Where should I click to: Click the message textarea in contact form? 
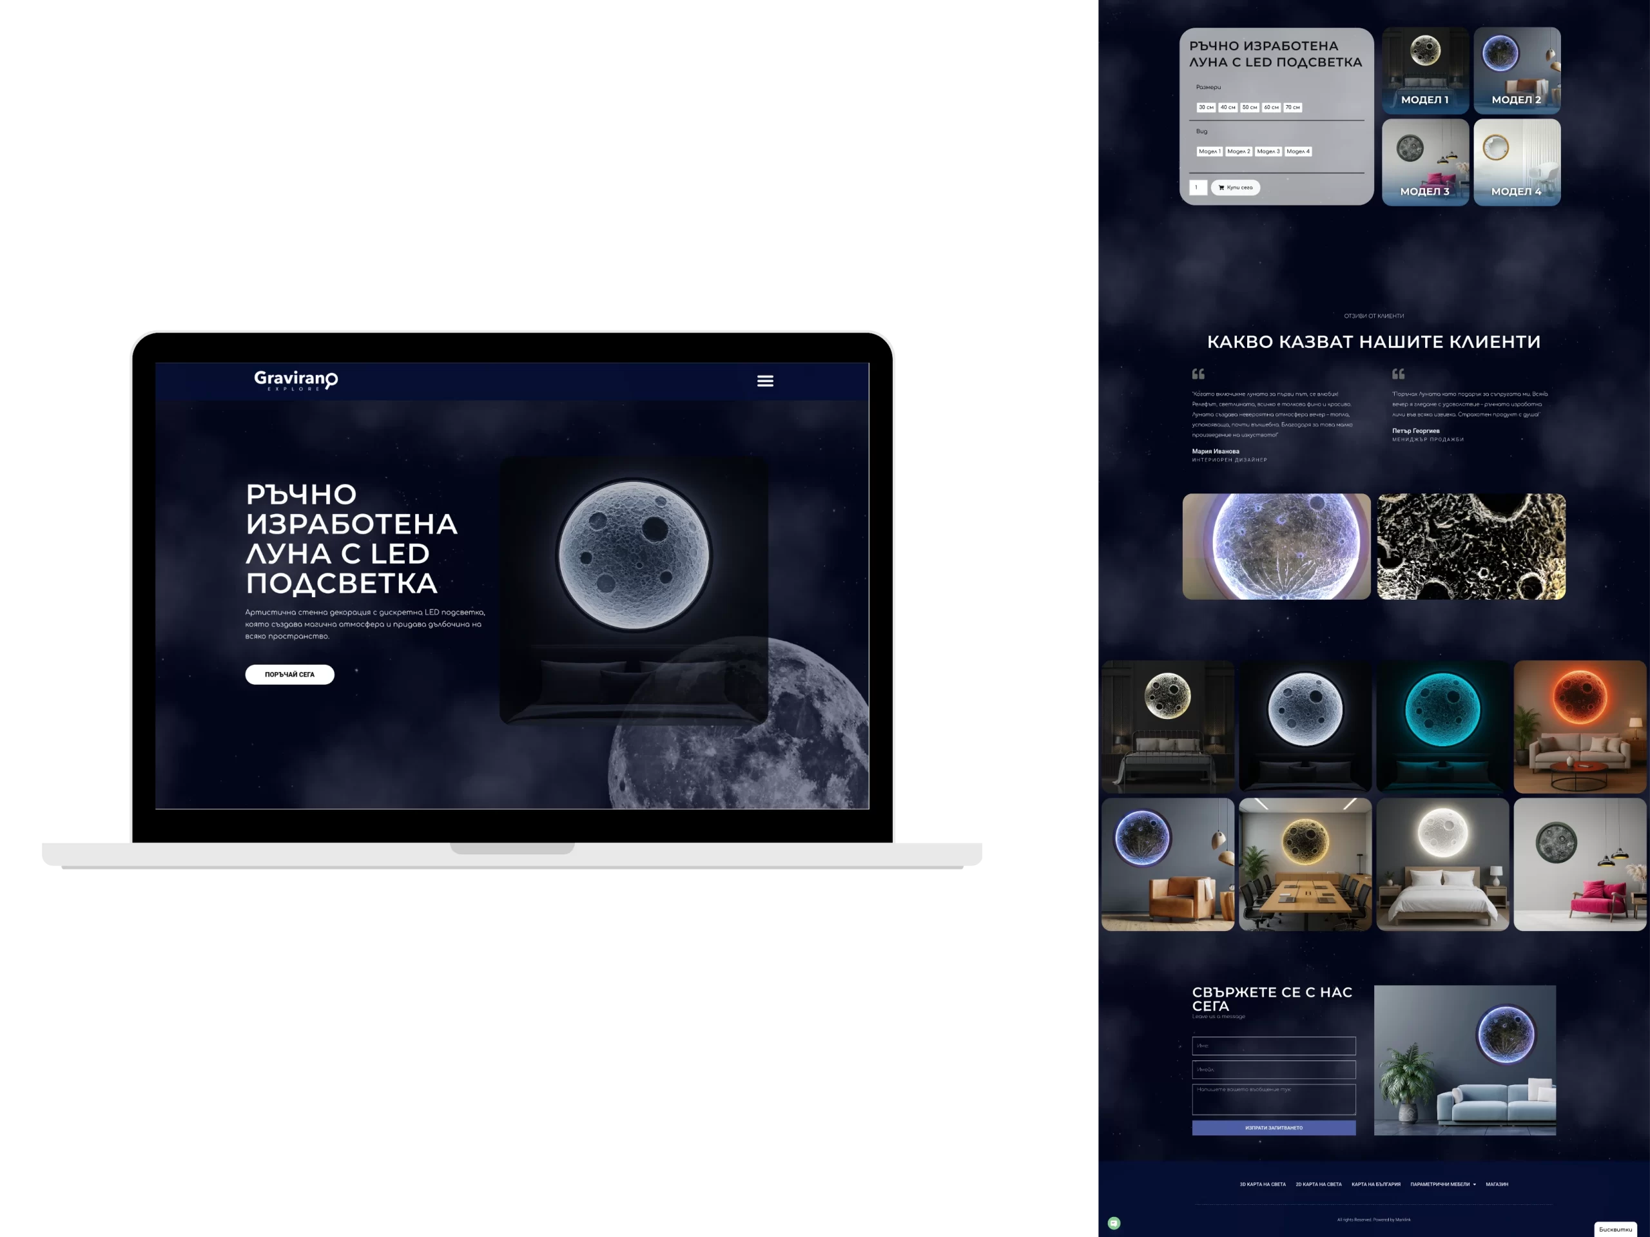[x=1274, y=1099]
